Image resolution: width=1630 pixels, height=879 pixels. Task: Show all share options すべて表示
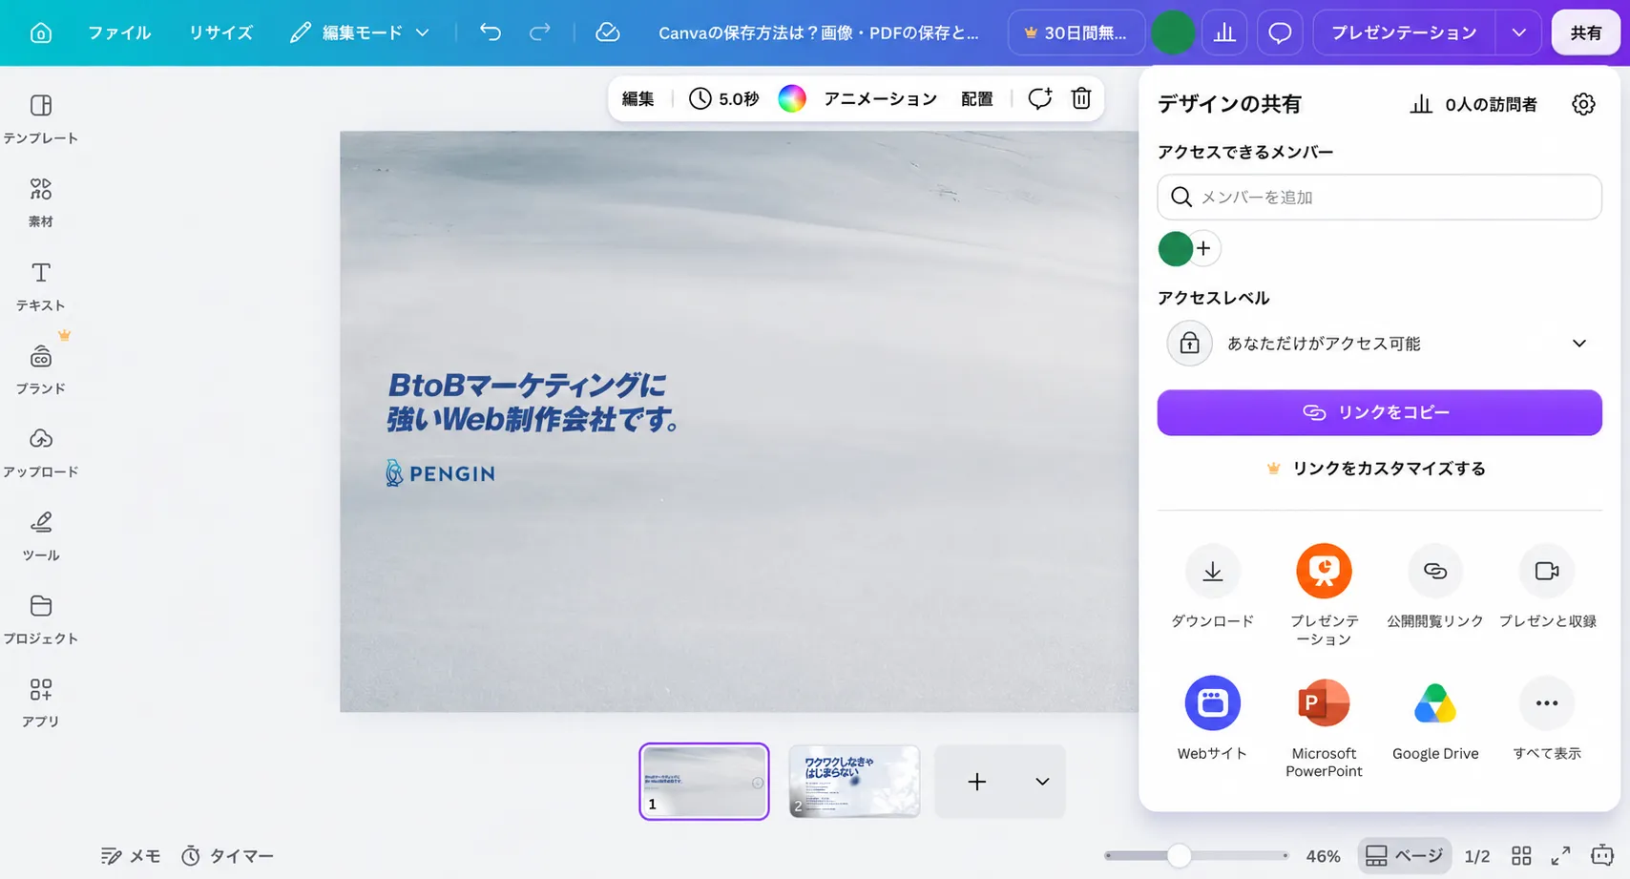click(x=1547, y=718)
